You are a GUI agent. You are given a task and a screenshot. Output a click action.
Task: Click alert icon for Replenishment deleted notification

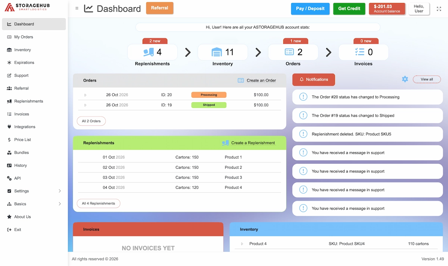(304, 134)
